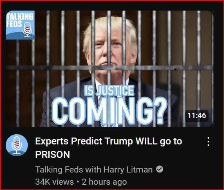Click the Talking Feds logo on the thumbnail
The image size is (224, 190).
click(20, 25)
